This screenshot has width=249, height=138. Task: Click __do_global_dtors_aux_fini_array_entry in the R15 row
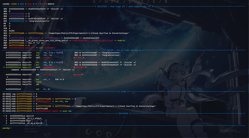click(47, 41)
